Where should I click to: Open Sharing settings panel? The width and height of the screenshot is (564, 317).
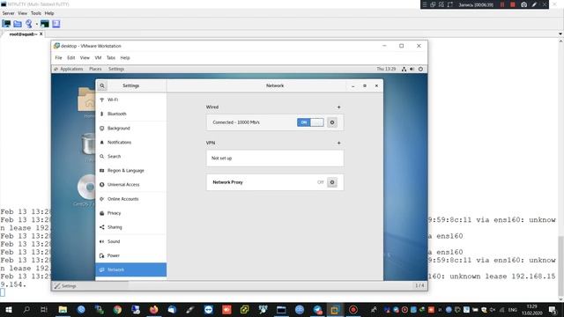point(131,227)
